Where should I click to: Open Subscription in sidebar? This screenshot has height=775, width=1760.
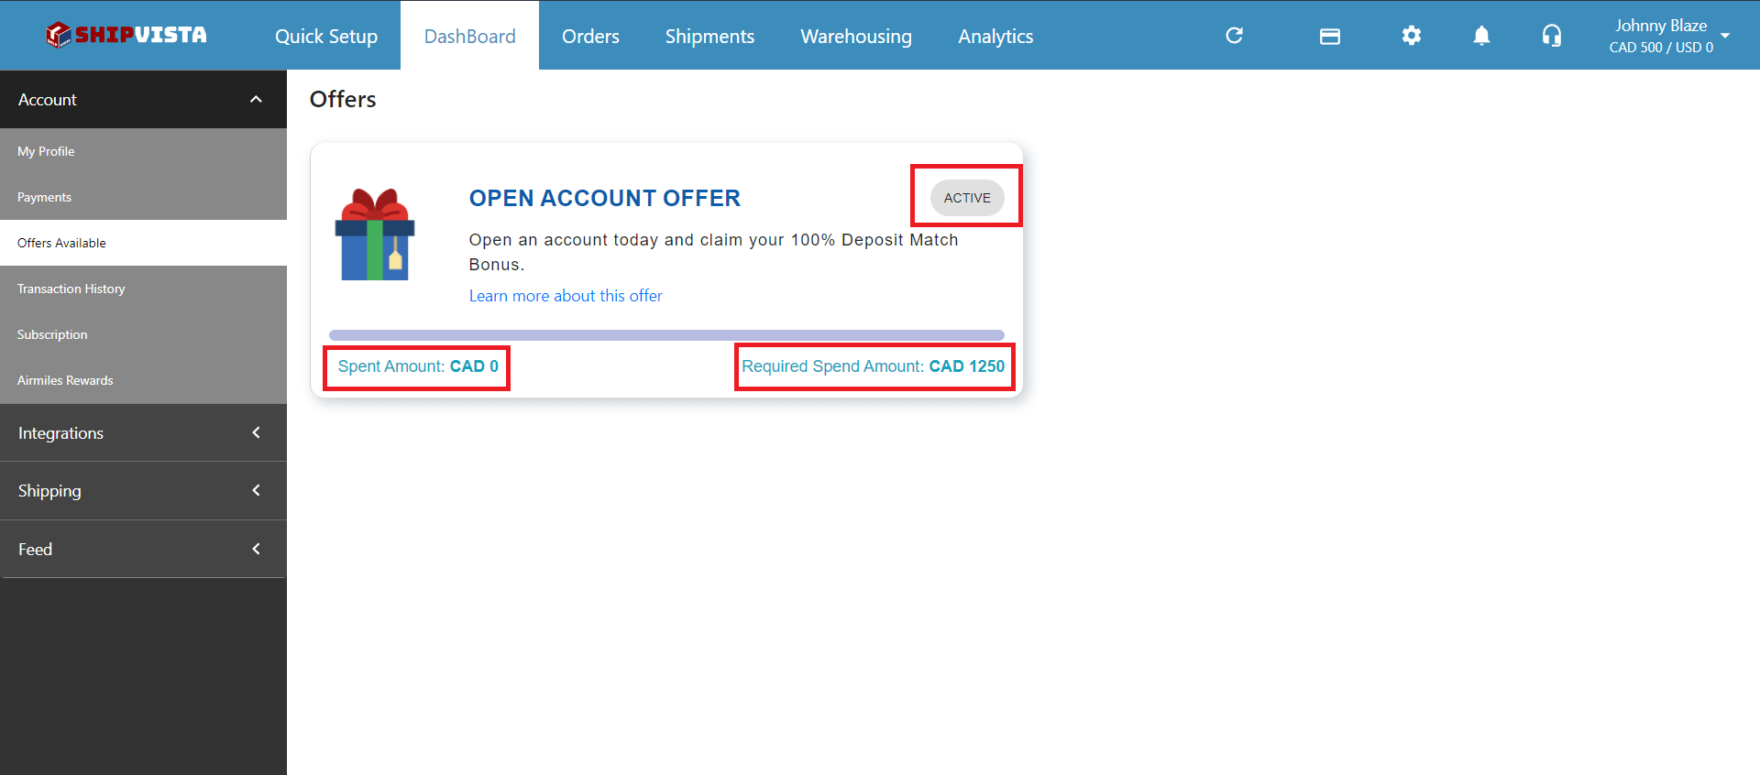(143, 334)
